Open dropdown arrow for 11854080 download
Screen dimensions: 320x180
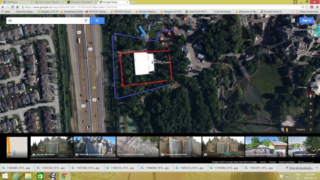click(31, 168)
